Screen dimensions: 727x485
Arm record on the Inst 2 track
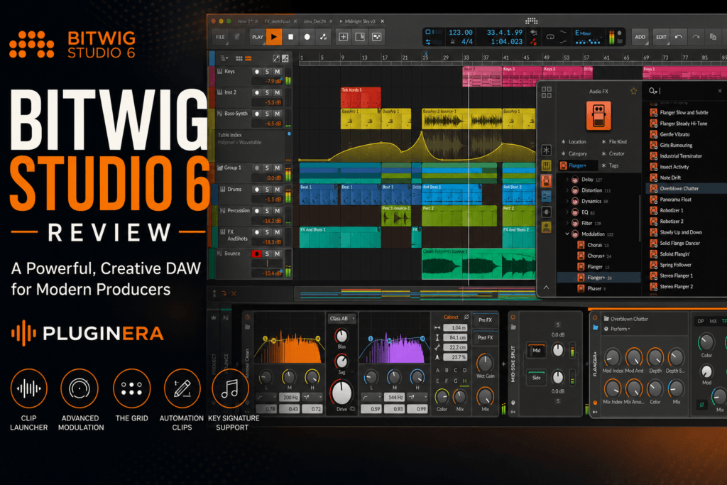tap(256, 93)
